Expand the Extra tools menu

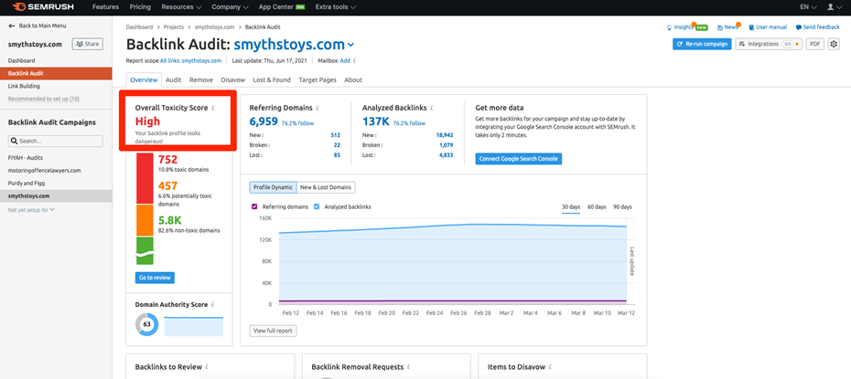coord(336,7)
